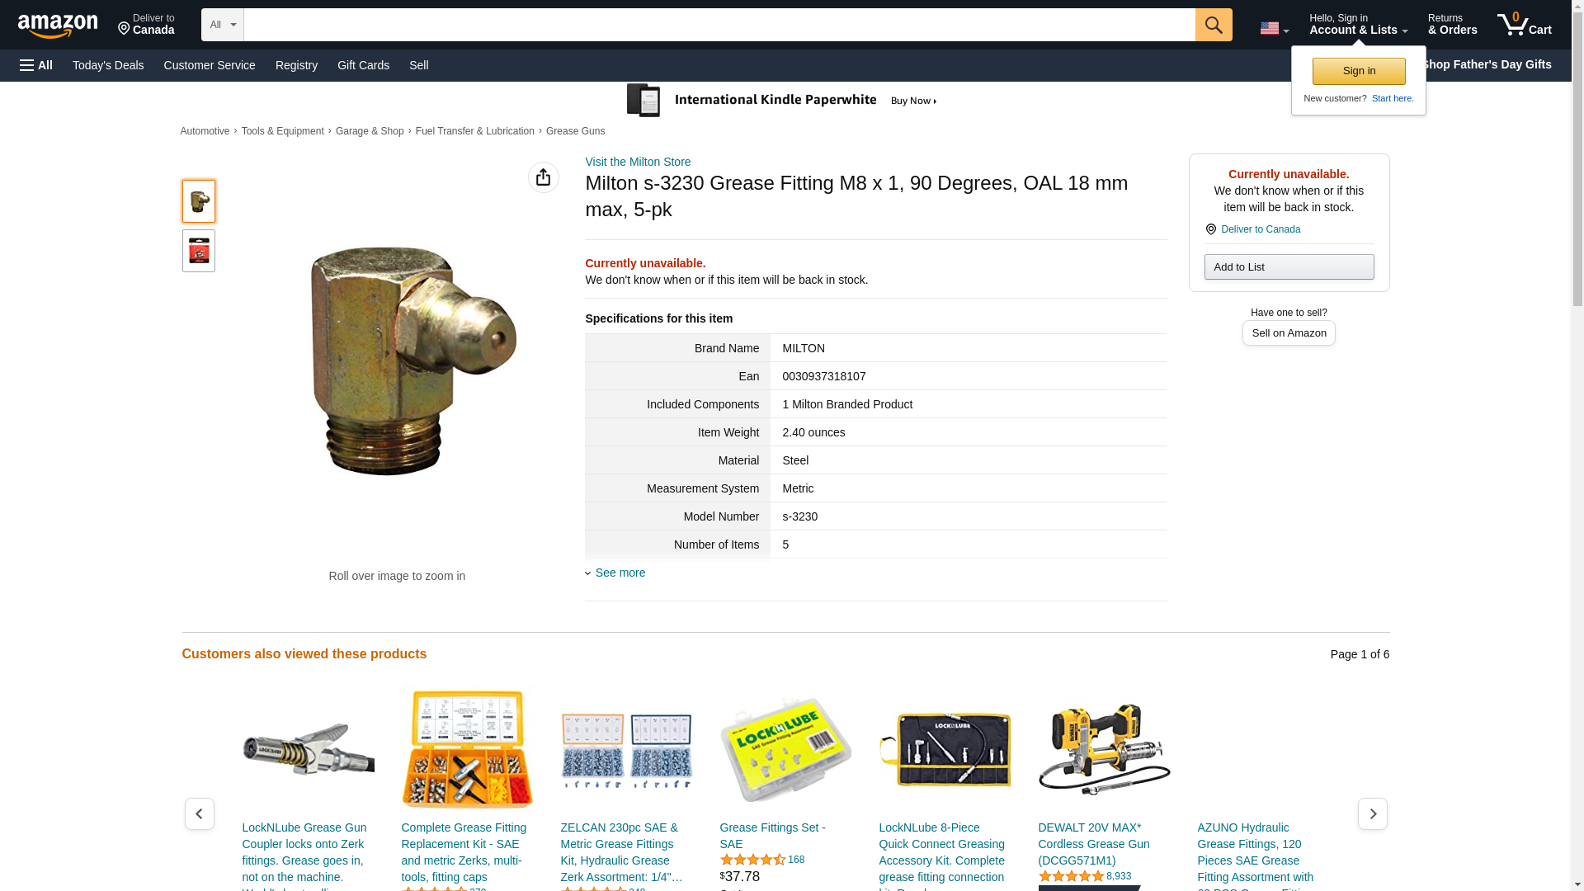Click the share icon above product image
Image resolution: width=1584 pixels, height=891 pixels.
pos(543,177)
